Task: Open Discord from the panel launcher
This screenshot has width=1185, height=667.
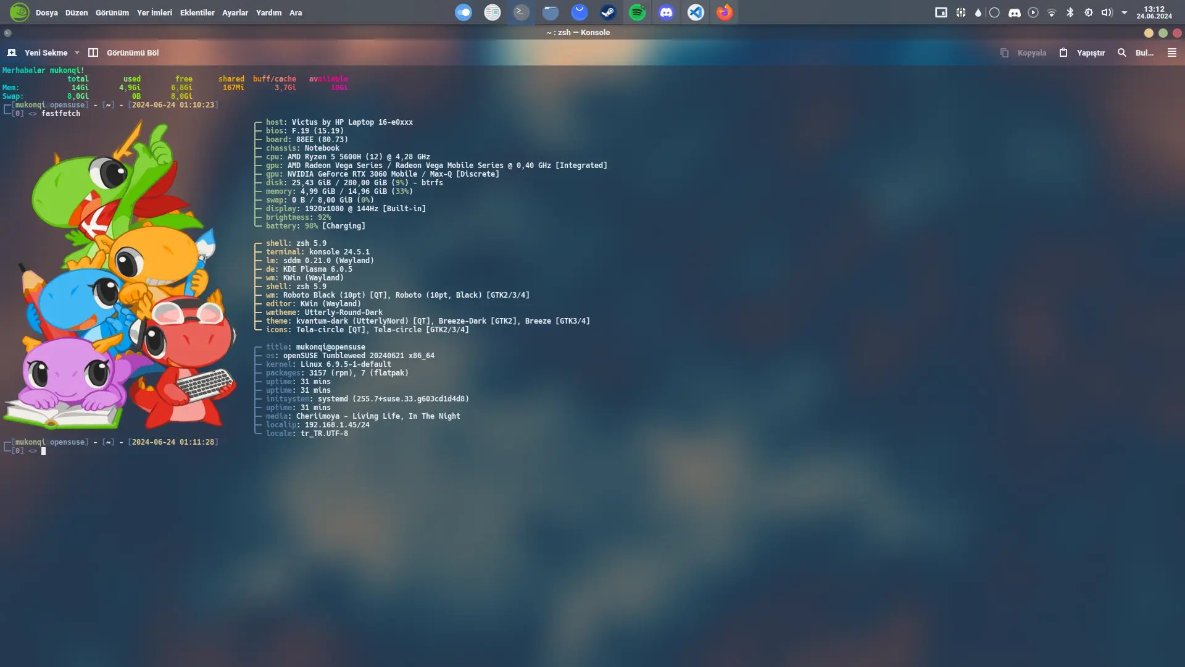Action: coord(667,12)
